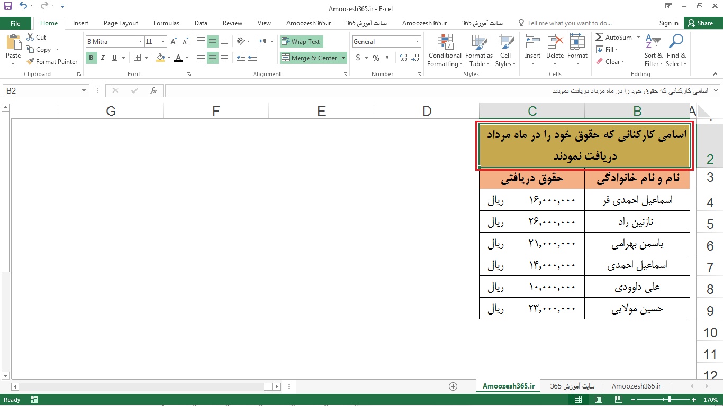Click the Tell me what you want to do box
The height and width of the screenshot is (406, 723).
coord(565,23)
